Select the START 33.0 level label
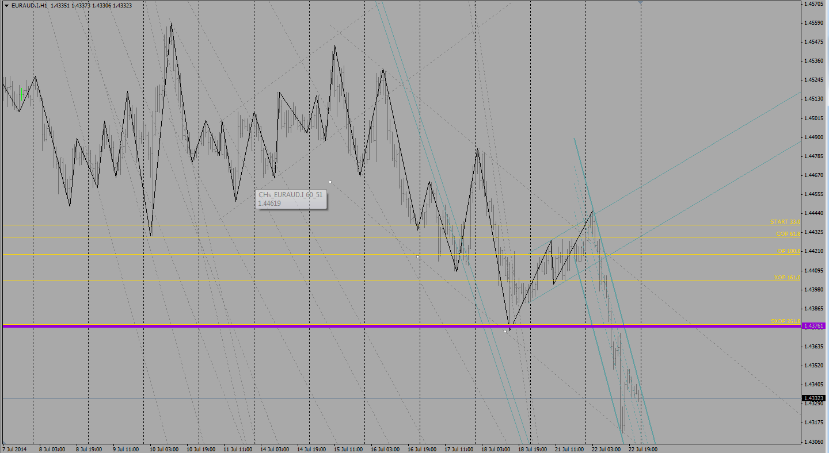Screen dimensions: 829x453 point(785,222)
